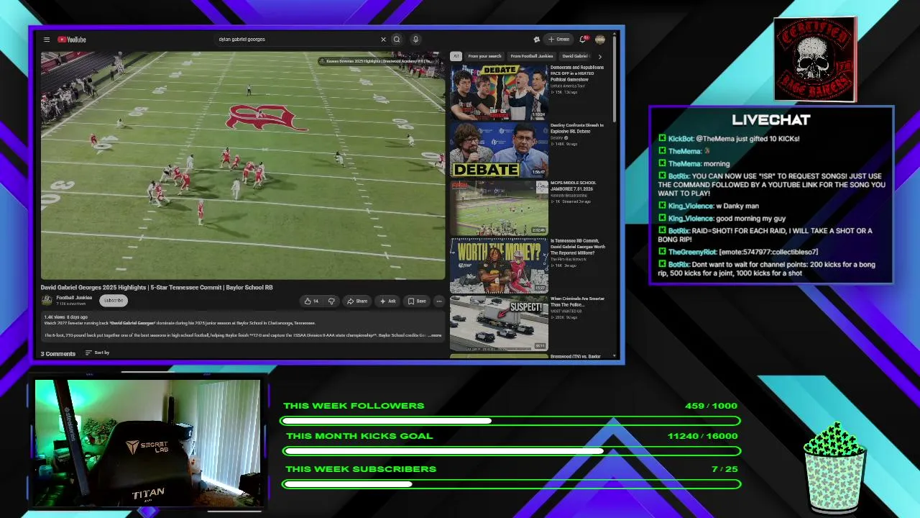
Task: Click the icon left of the Create button
Action: click(536, 40)
